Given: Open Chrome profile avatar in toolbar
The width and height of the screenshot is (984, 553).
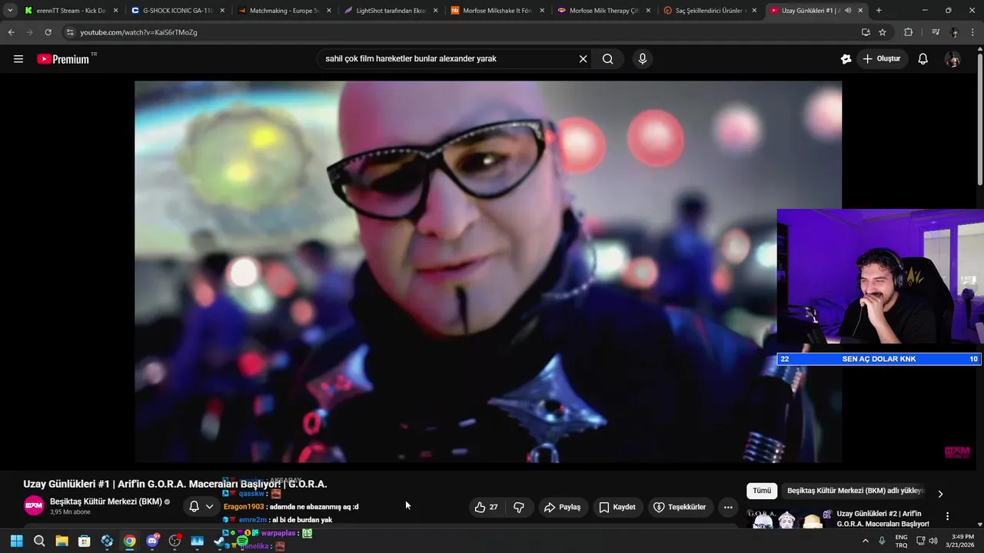Looking at the screenshot, I should point(955,32).
